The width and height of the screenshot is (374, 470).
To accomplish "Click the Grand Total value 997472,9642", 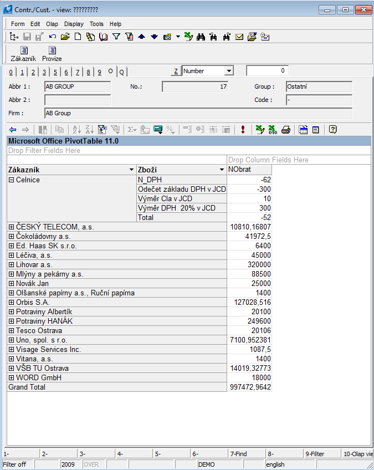I will point(249,387).
